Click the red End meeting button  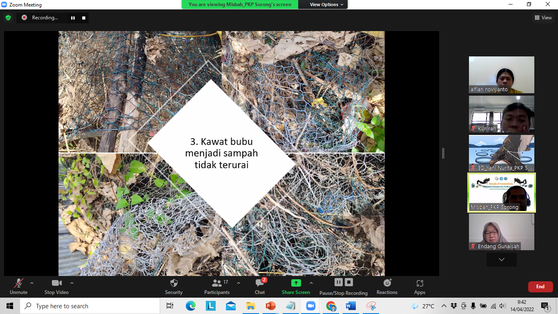pos(540,287)
